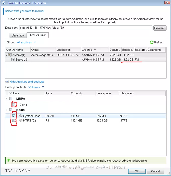The image size is (171, 176).
Task: Uncheck the NTFS (C:) volume checkbox
Action: click(x=14, y=120)
